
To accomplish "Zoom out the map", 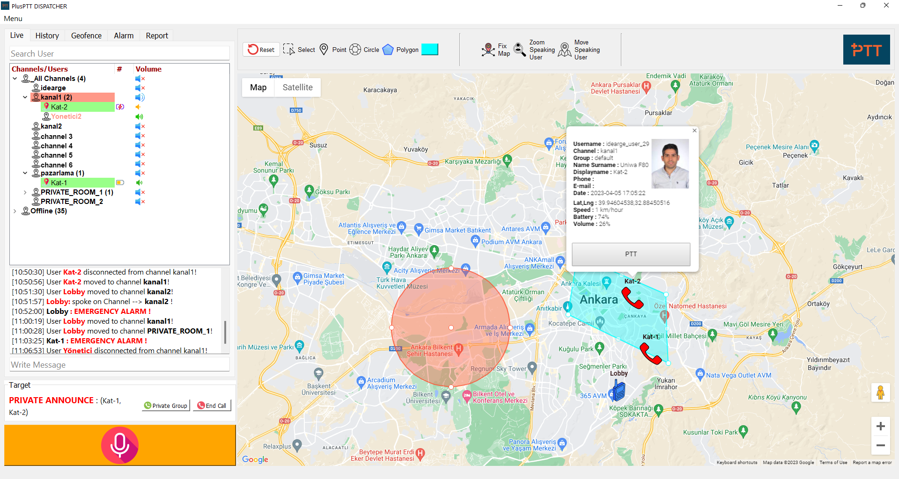I will [880, 445].
